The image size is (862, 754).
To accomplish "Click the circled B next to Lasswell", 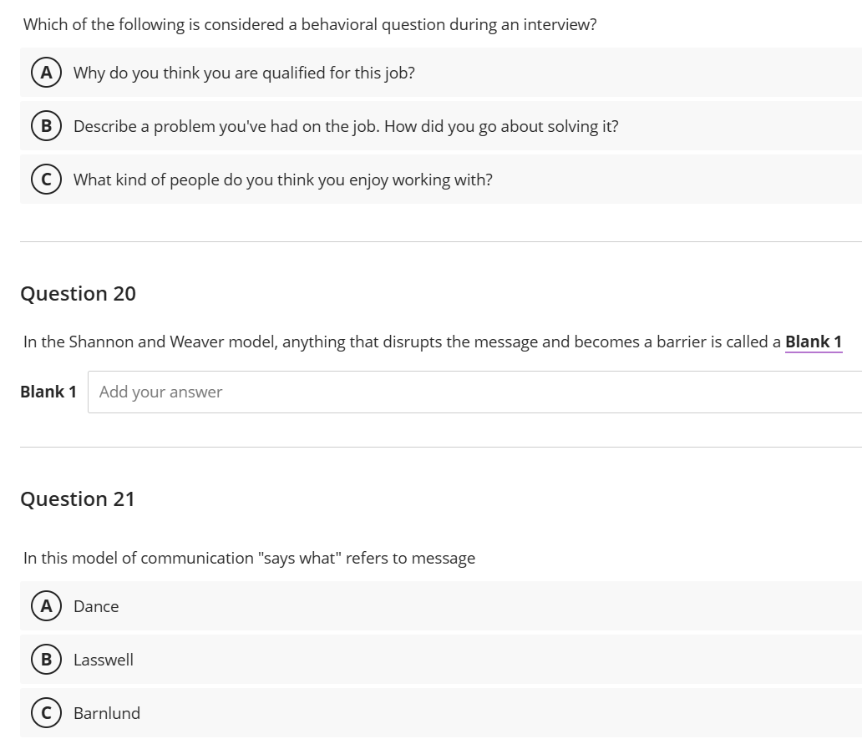I will tap(46, 660).
